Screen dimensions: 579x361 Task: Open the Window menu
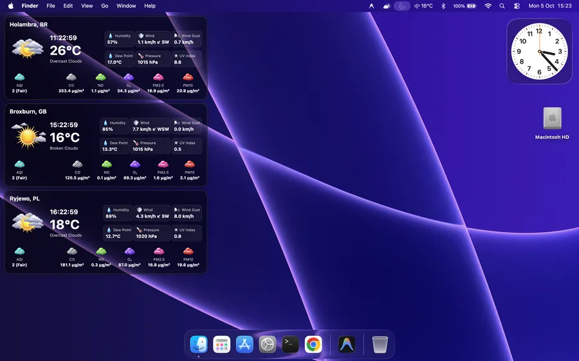[x=126, y=6]
